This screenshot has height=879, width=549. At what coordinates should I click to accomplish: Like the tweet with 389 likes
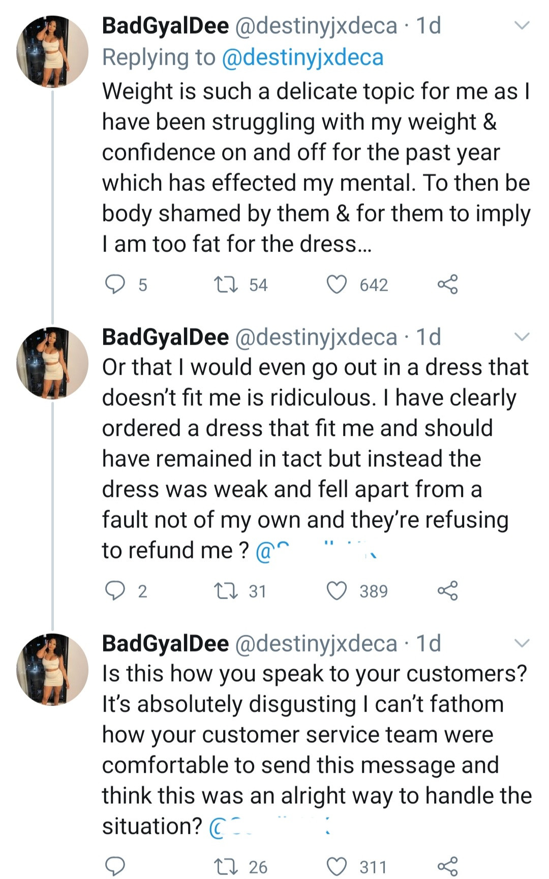tap(337, 591)
